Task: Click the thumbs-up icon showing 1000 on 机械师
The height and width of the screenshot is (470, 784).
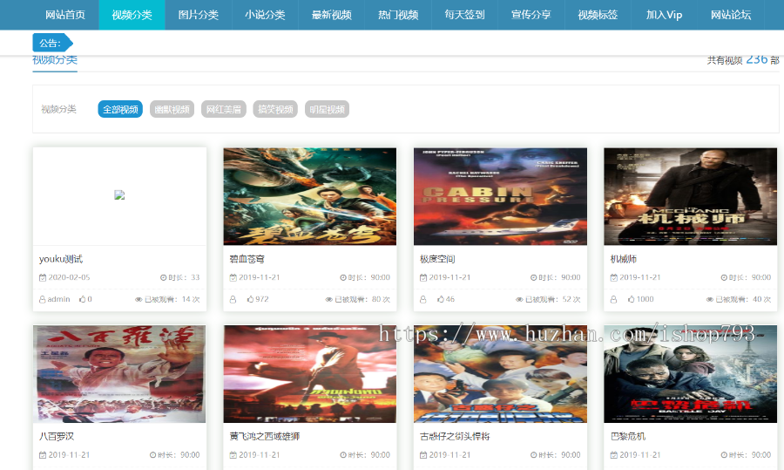Action: tap(632, 299)
